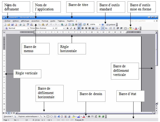Select the Format Painter brush
Image resolution: width=160 pixels, height=122 pixels.
coord(47,25)
